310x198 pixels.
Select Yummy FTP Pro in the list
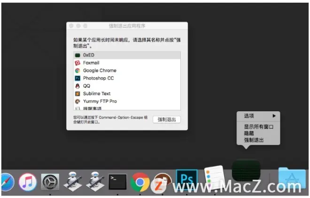click(127, 101)
